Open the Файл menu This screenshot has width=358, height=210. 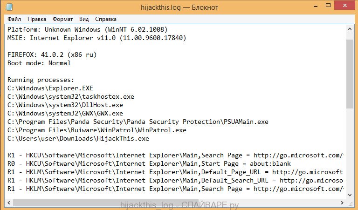(14, 19)
